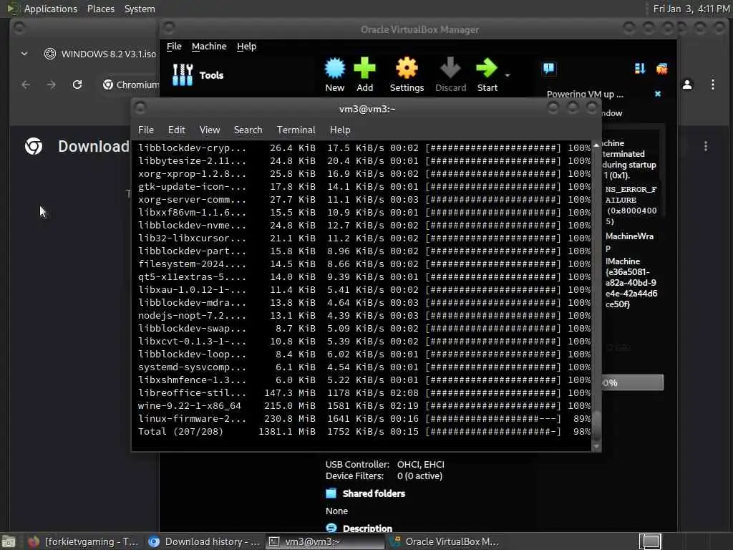Viewport: 733px width, 550px height.
Task: Start the VM with green arrow
Action: point(487,74)
